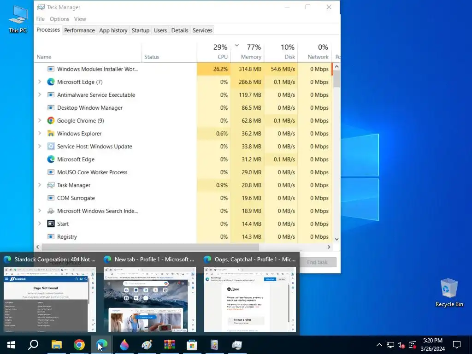Click the MoUSO Core Worker Process icon
Image resolution: width=472 pixels, height=354 pixels.
51,172
